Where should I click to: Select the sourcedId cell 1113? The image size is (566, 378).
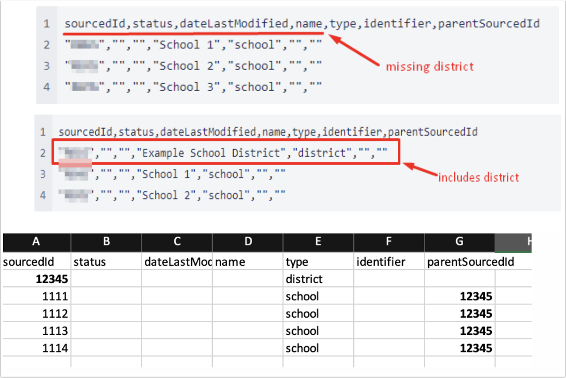click(36, 331)
